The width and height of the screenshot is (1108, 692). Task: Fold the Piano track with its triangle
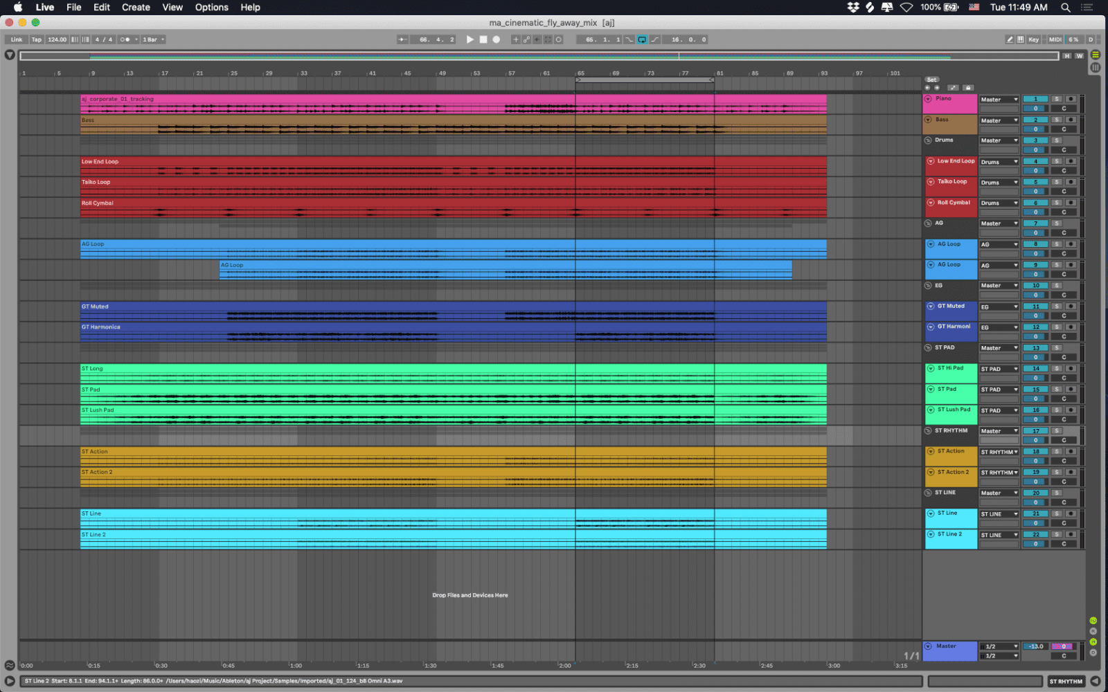pyautogui.click(x=928, y=99)
